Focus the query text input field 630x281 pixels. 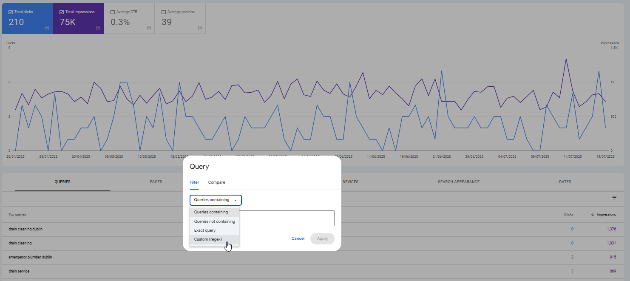point(287,218)
